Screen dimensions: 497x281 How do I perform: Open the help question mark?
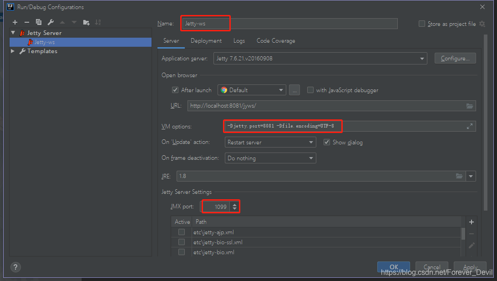15,267
